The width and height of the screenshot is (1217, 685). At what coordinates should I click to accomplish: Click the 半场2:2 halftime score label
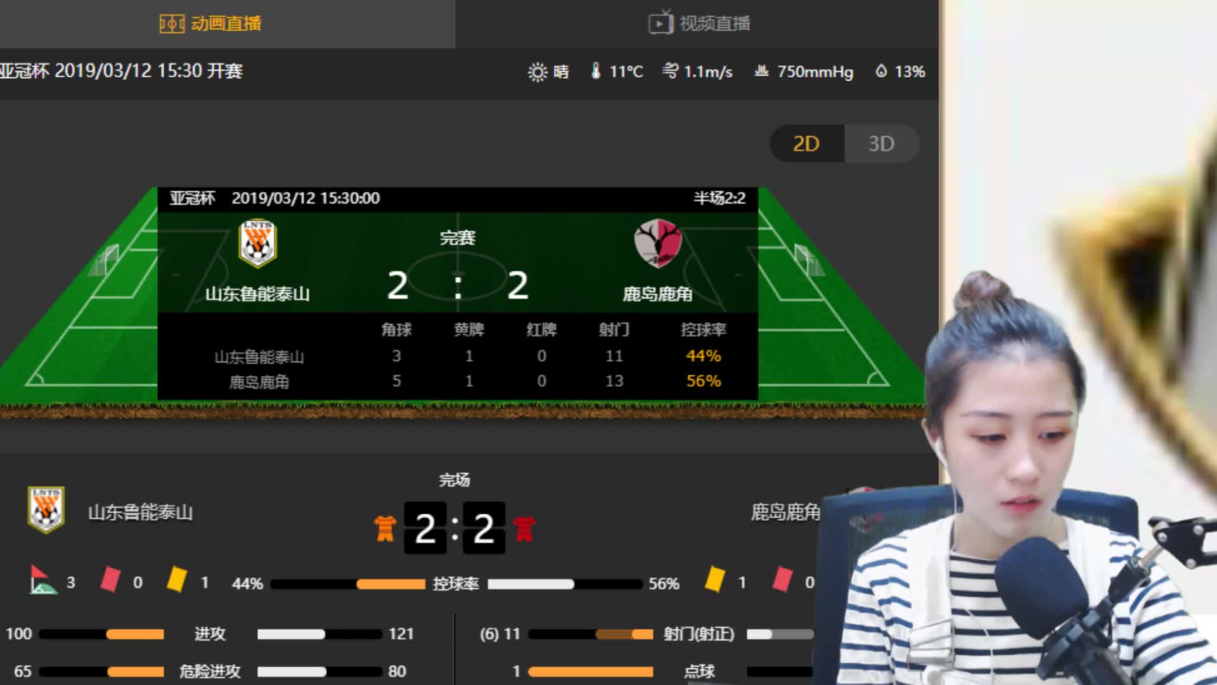(x=719, y=198)
